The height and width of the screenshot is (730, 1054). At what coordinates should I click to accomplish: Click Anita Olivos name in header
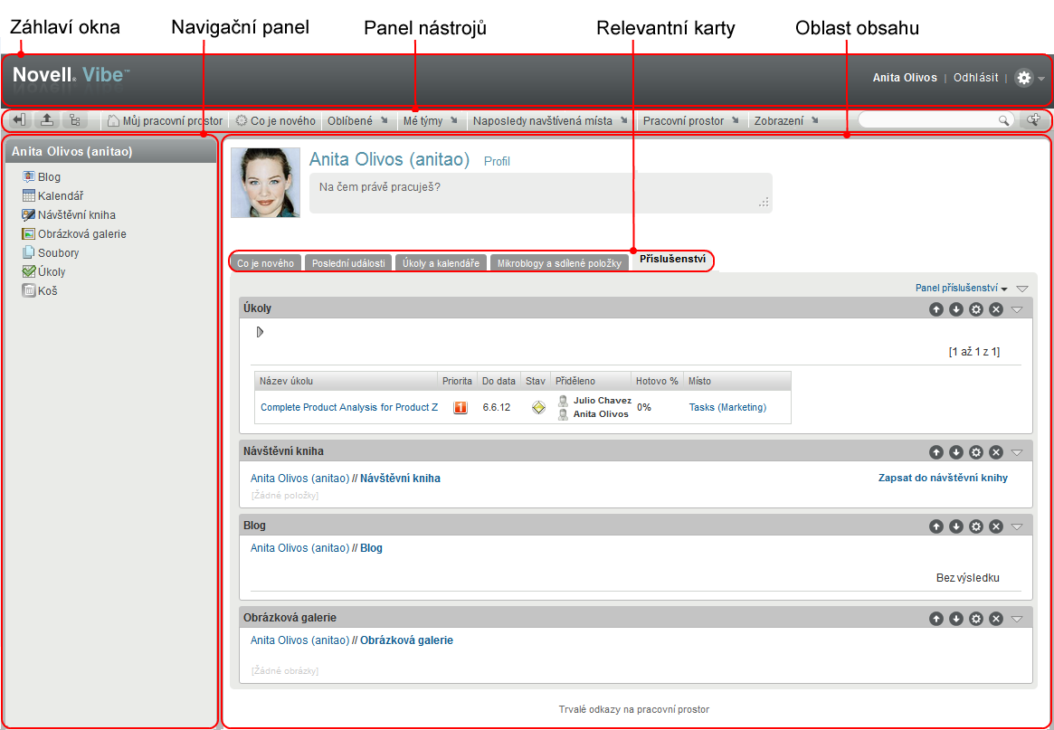pyautogui.click(x=905, y=77)
